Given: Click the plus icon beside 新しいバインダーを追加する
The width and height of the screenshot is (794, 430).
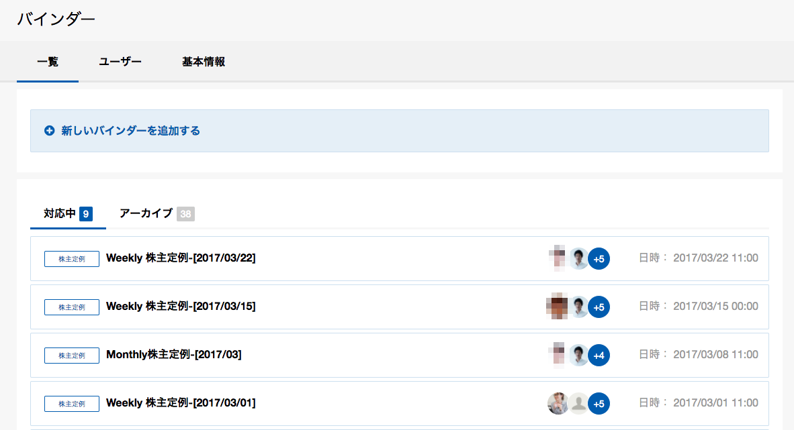Looking at the screenshot, I should click(49, 131).
